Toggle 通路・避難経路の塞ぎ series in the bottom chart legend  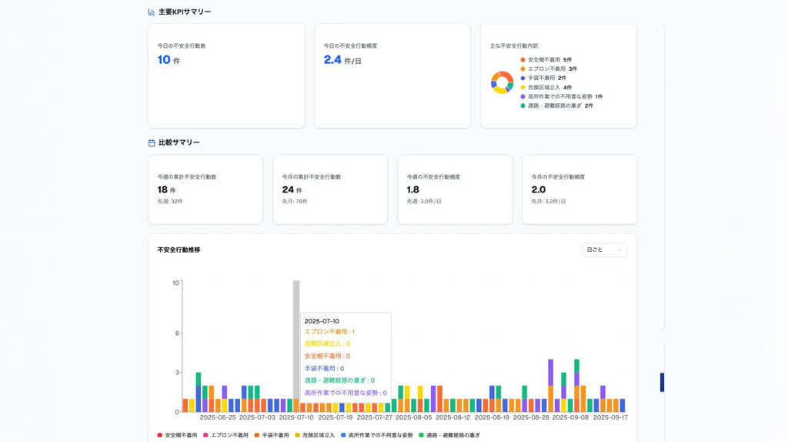449,435
